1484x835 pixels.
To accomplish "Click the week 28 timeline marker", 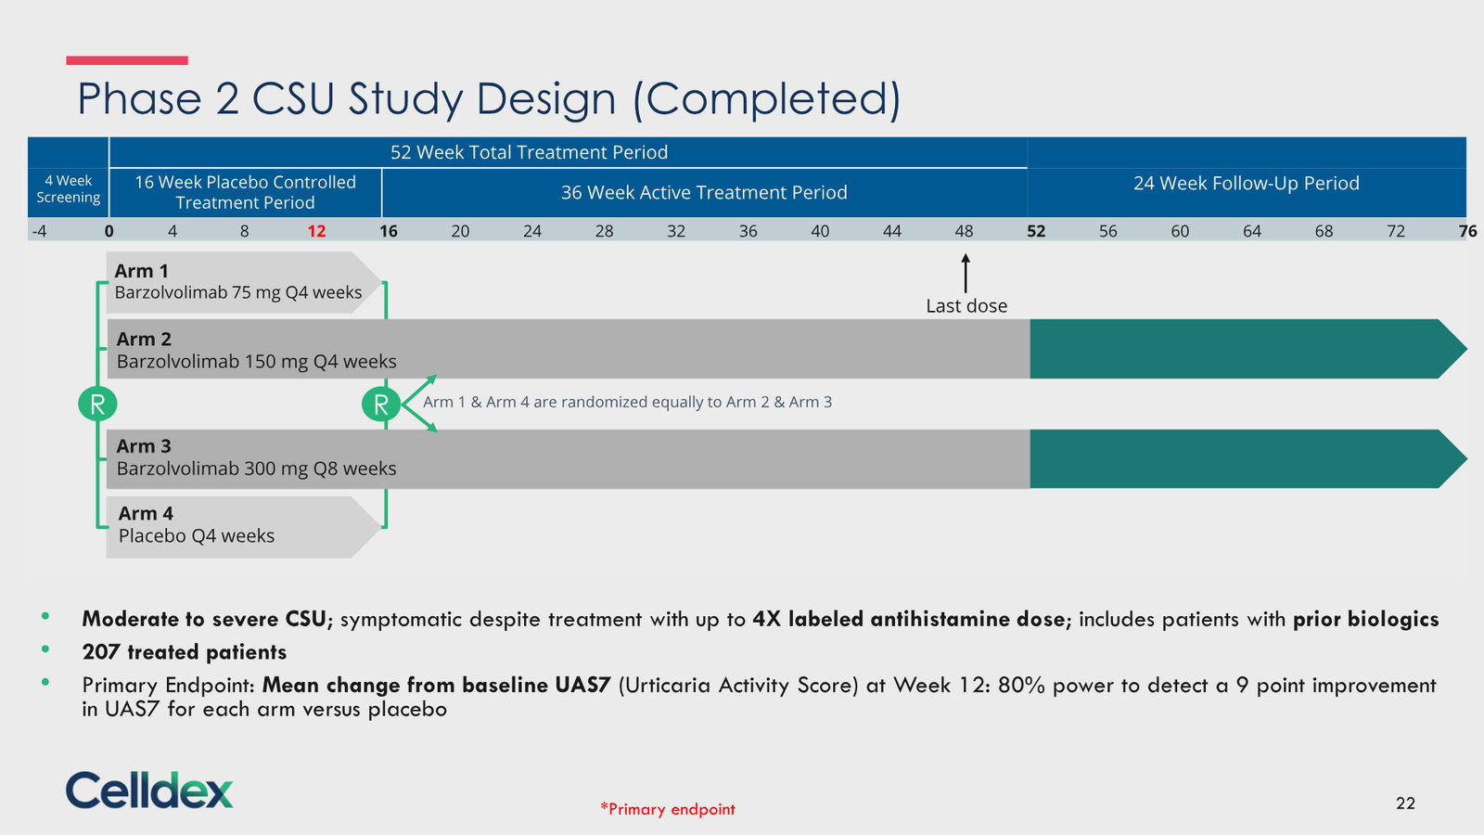I will point(604,231).
